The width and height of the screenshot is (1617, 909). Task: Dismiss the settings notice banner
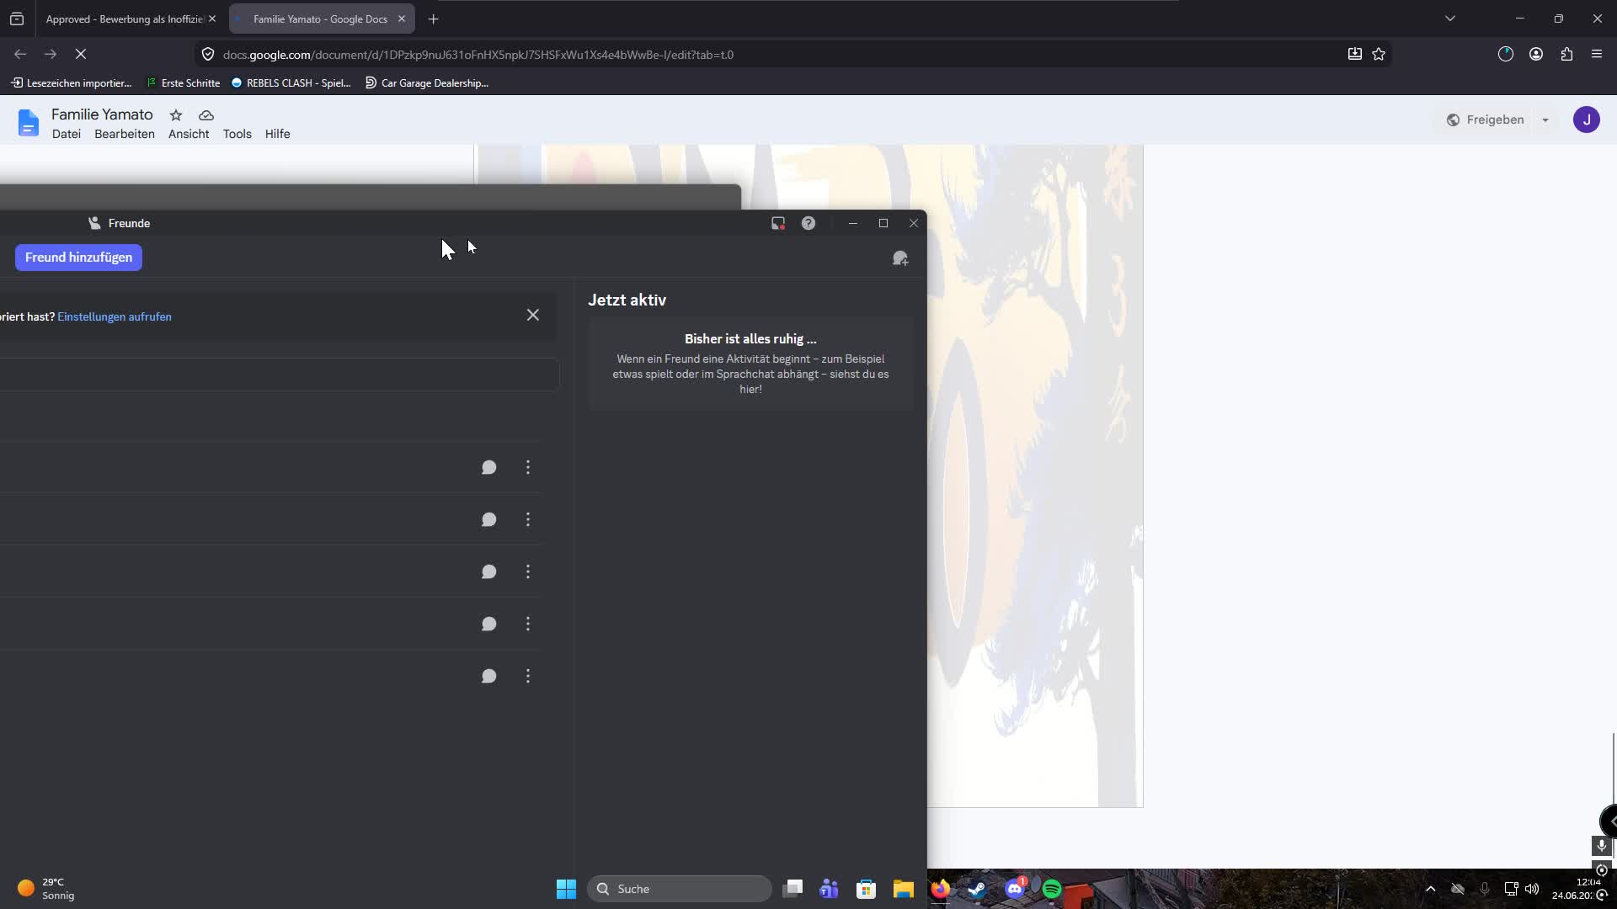click(x=533, y=315)
